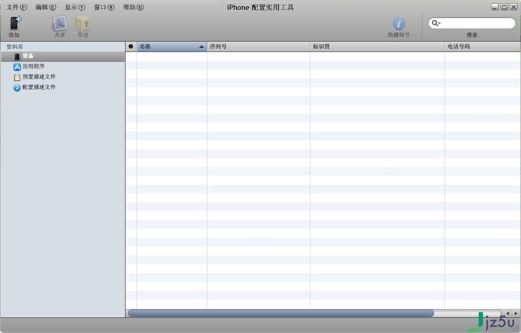Click the 设备 phone icon
Image resolution: width=521 pixels, height=333 pixels.
[17, 56]
